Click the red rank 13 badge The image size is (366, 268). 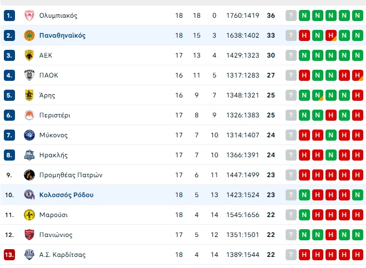point(10,255)
